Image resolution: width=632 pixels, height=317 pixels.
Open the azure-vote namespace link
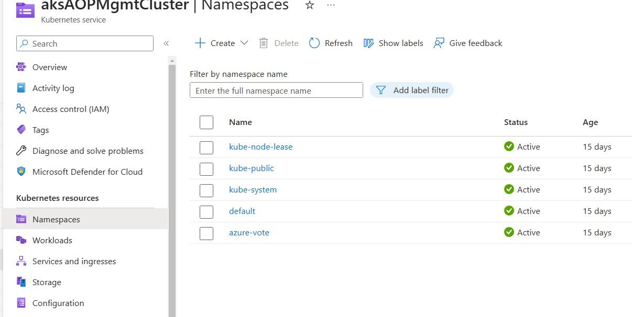coord(249,232)
